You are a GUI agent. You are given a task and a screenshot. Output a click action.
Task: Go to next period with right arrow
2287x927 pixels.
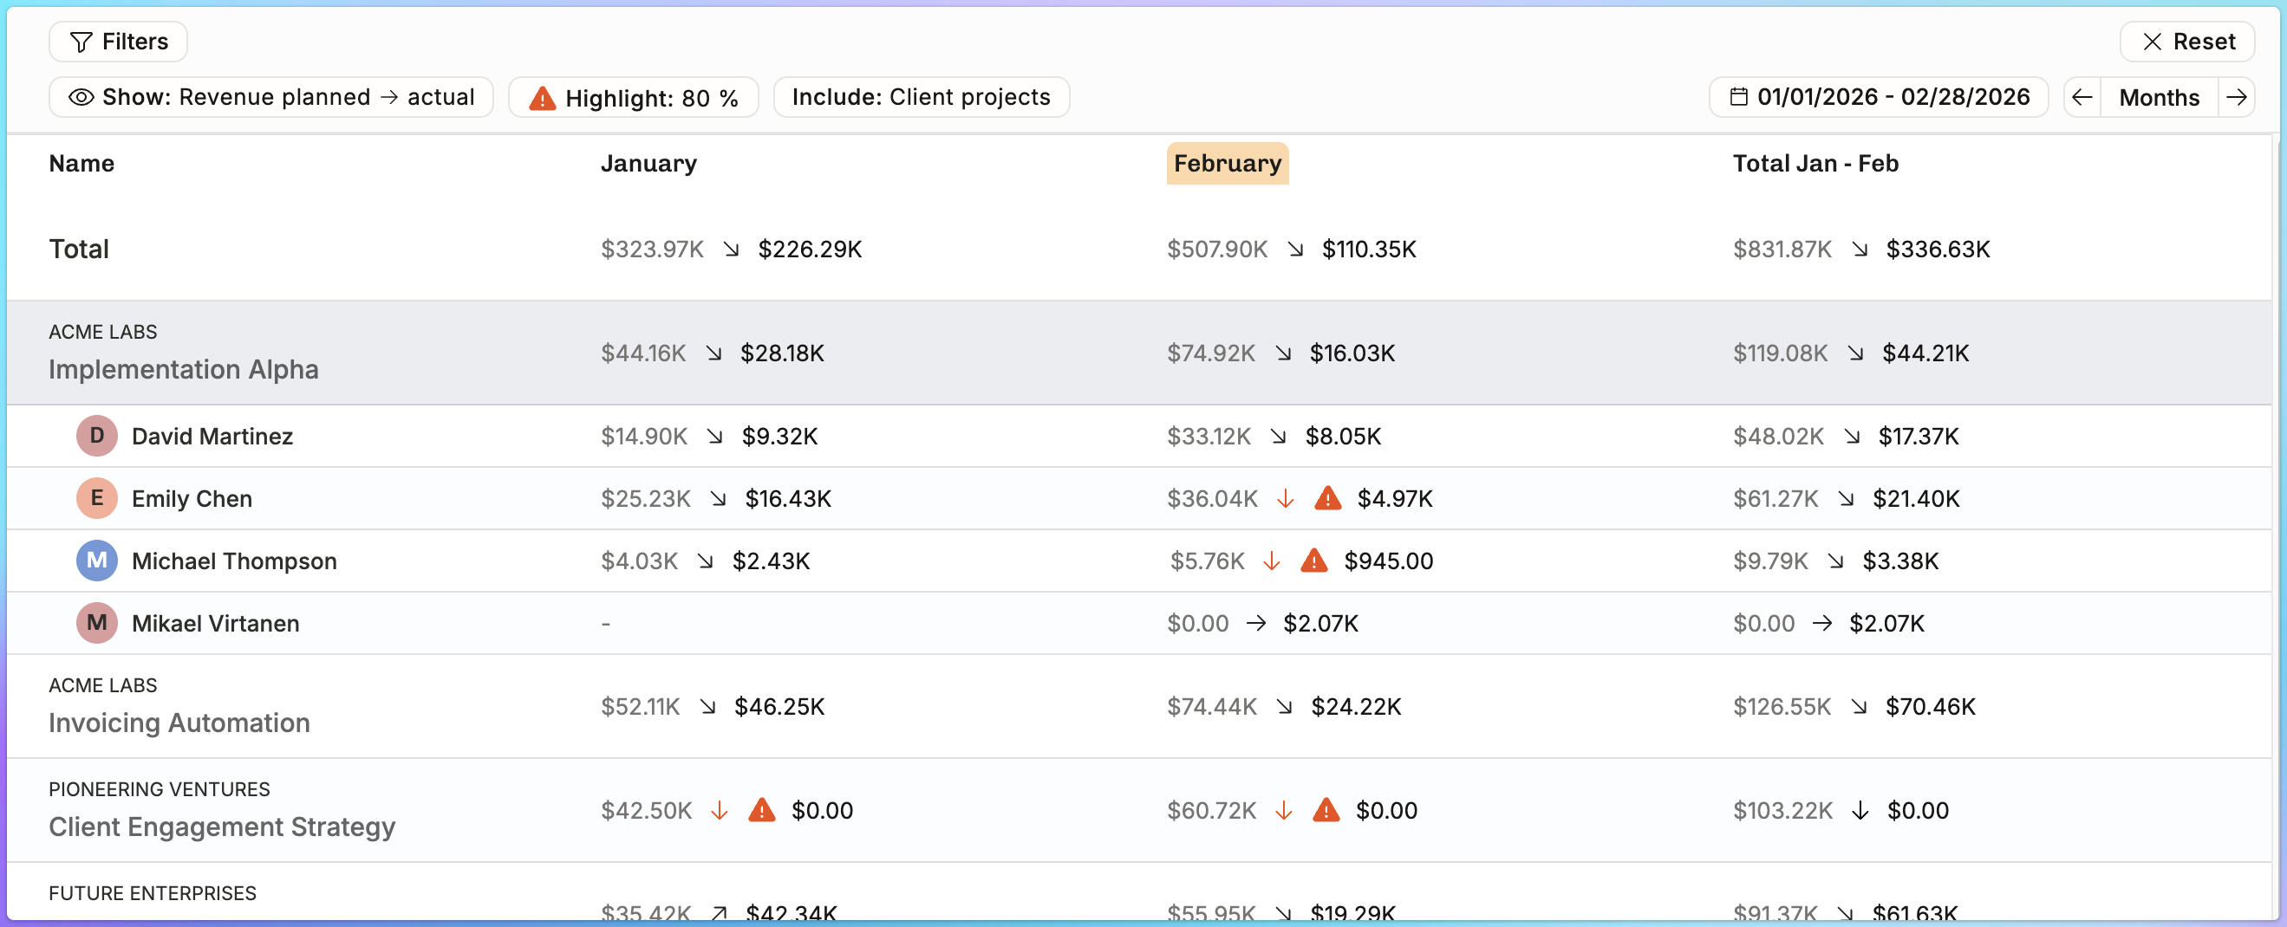coord(2237,97)
